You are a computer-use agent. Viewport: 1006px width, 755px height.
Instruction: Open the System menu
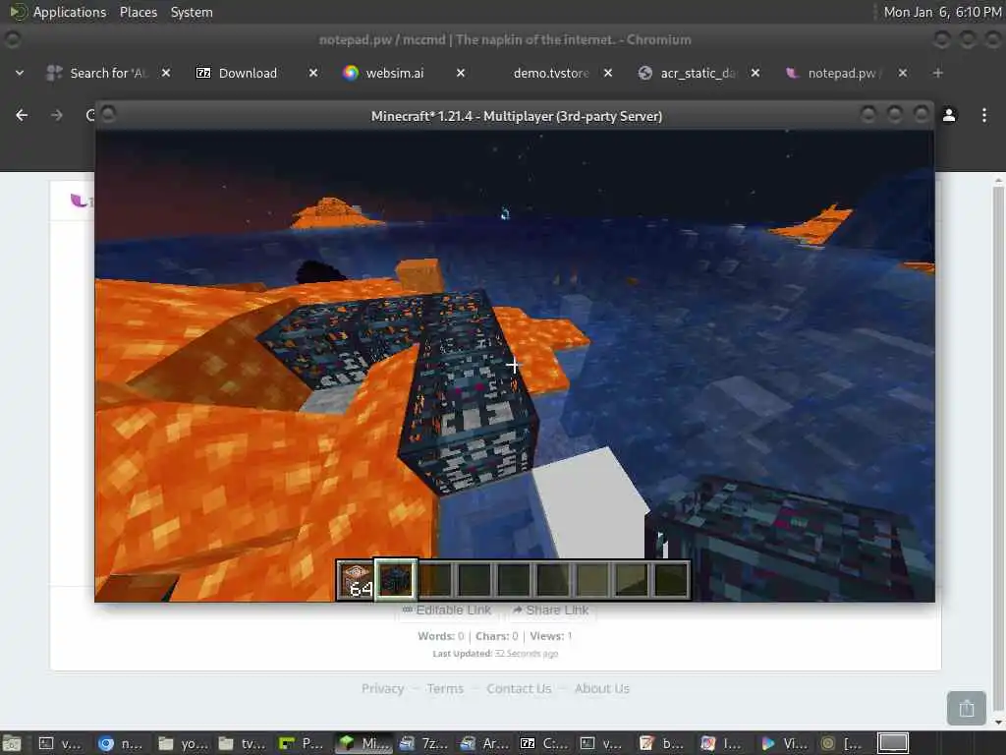pos(192,12)
